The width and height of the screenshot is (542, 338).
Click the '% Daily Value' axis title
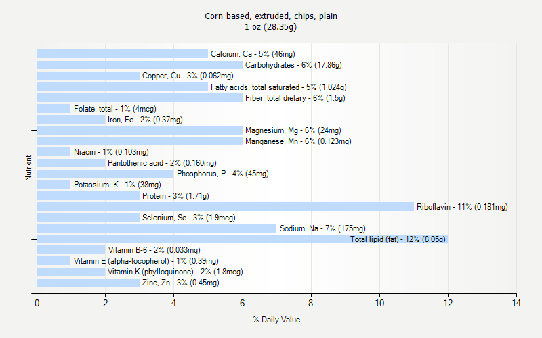(276, 320)
